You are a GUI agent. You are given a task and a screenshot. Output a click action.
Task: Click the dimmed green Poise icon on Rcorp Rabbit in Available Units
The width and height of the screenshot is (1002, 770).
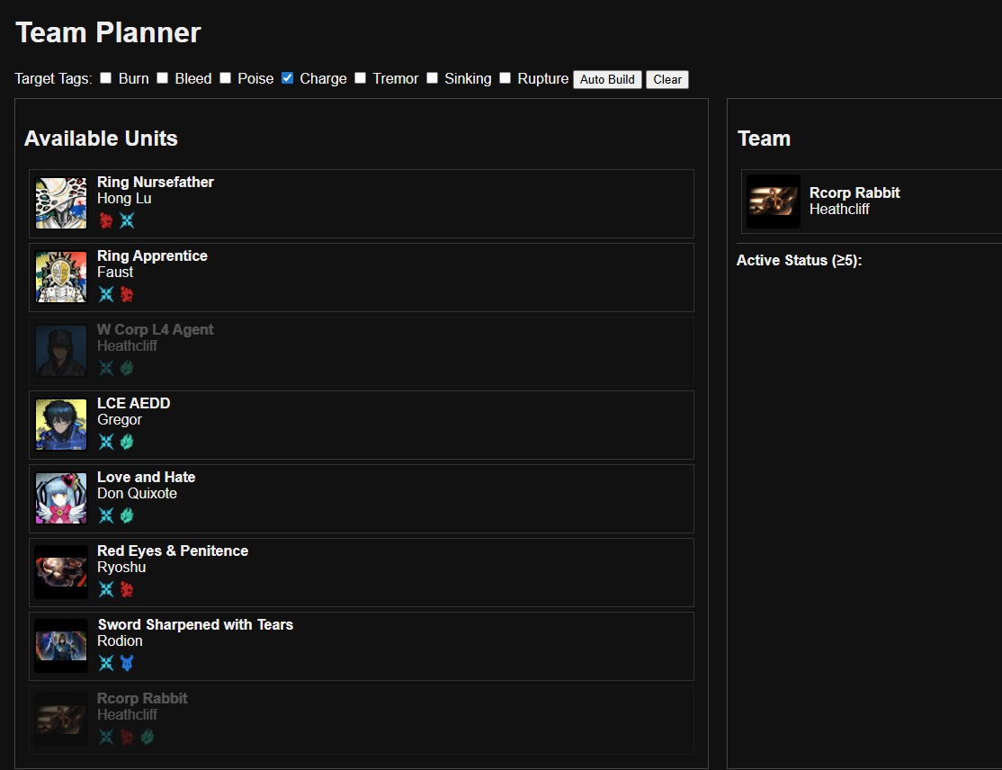pos(148,737)
